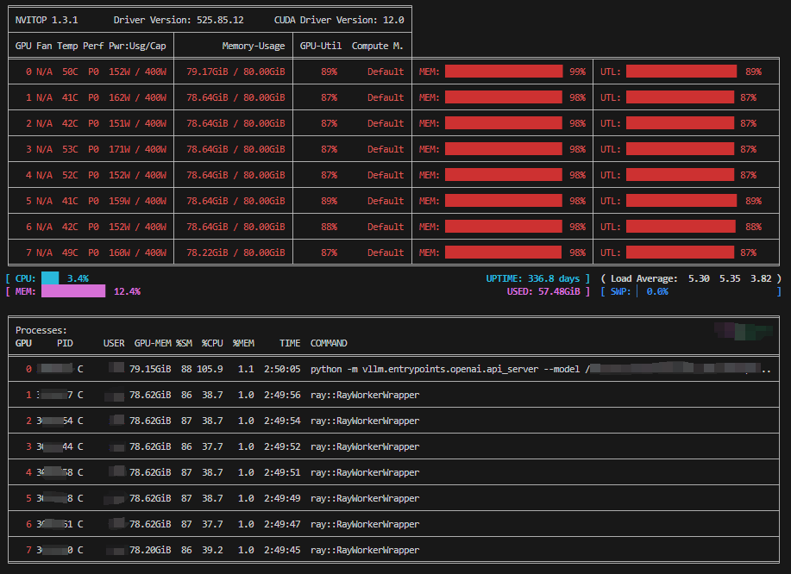The height and width of the screenshot is (574, 791).
Task: Select the GPU-Util column header
Action: pos(320,45)
